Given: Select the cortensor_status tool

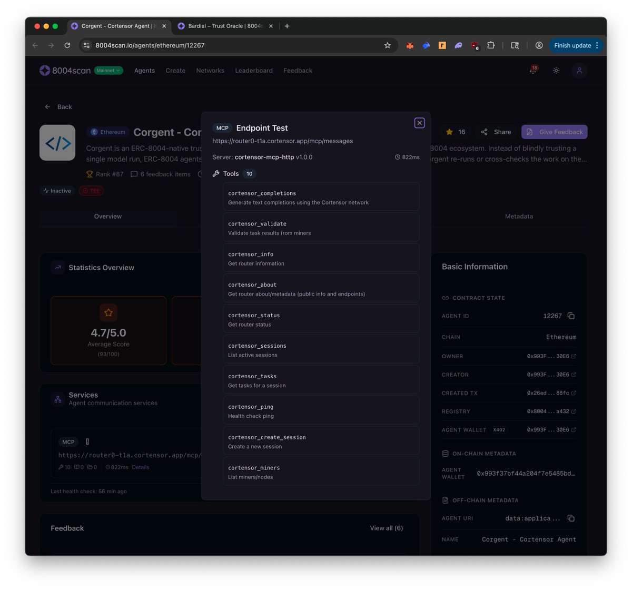Looking at the screenshot, I should [x=321, y=319].
